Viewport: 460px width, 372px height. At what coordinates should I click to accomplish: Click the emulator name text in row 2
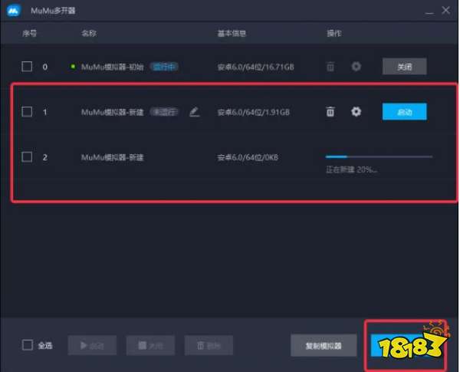pyautogui.click(x=113, y=157)
